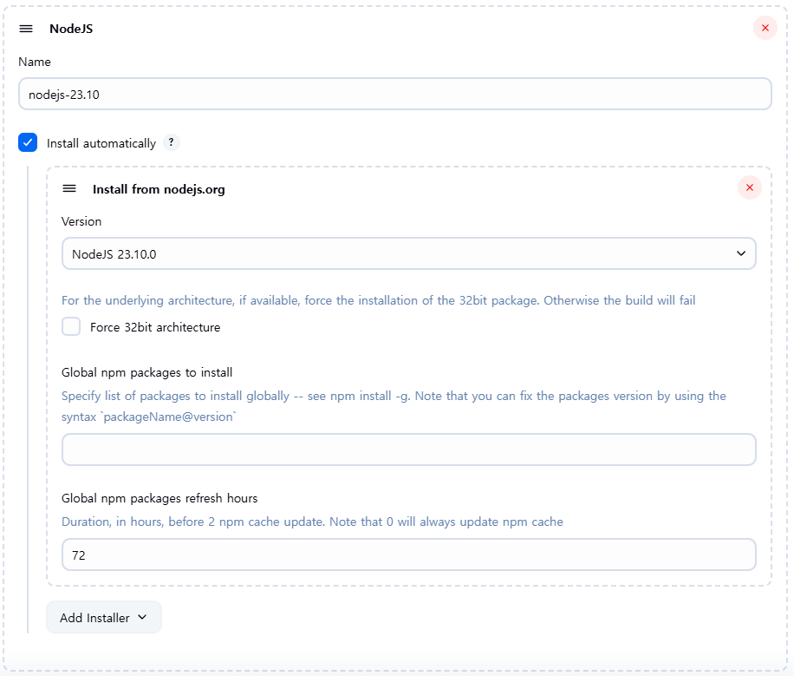The height and width of the screenshot is (676, 794).
Task: Open the NodeJS 23.10.0 version dropdown
Action: tap(407, 253)
